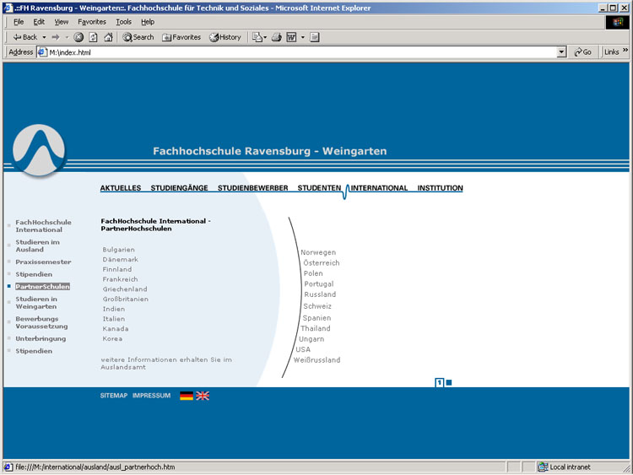Expand the address bar dropdown arrow
The height and width of the screenshot is (475, 633).
click(562, 52)
